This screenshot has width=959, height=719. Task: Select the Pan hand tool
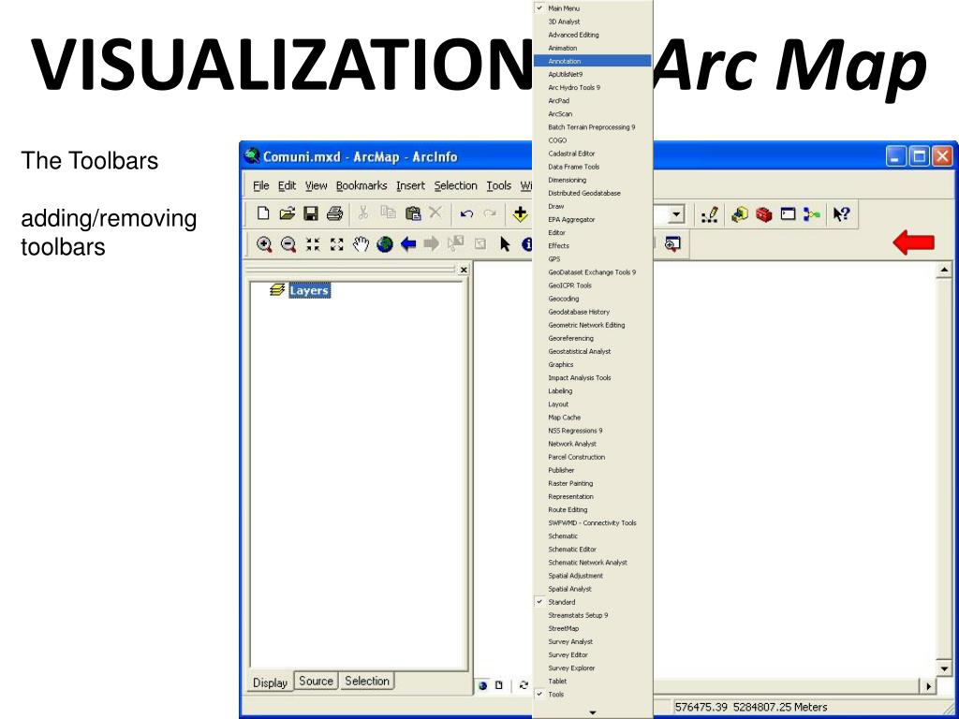click(x=361, y=244)
